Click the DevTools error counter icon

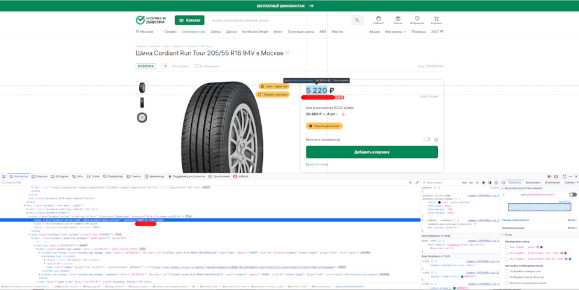click(549, 177)
